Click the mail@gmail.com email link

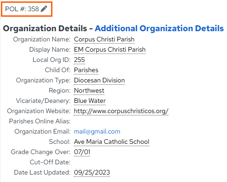(97, 132)
